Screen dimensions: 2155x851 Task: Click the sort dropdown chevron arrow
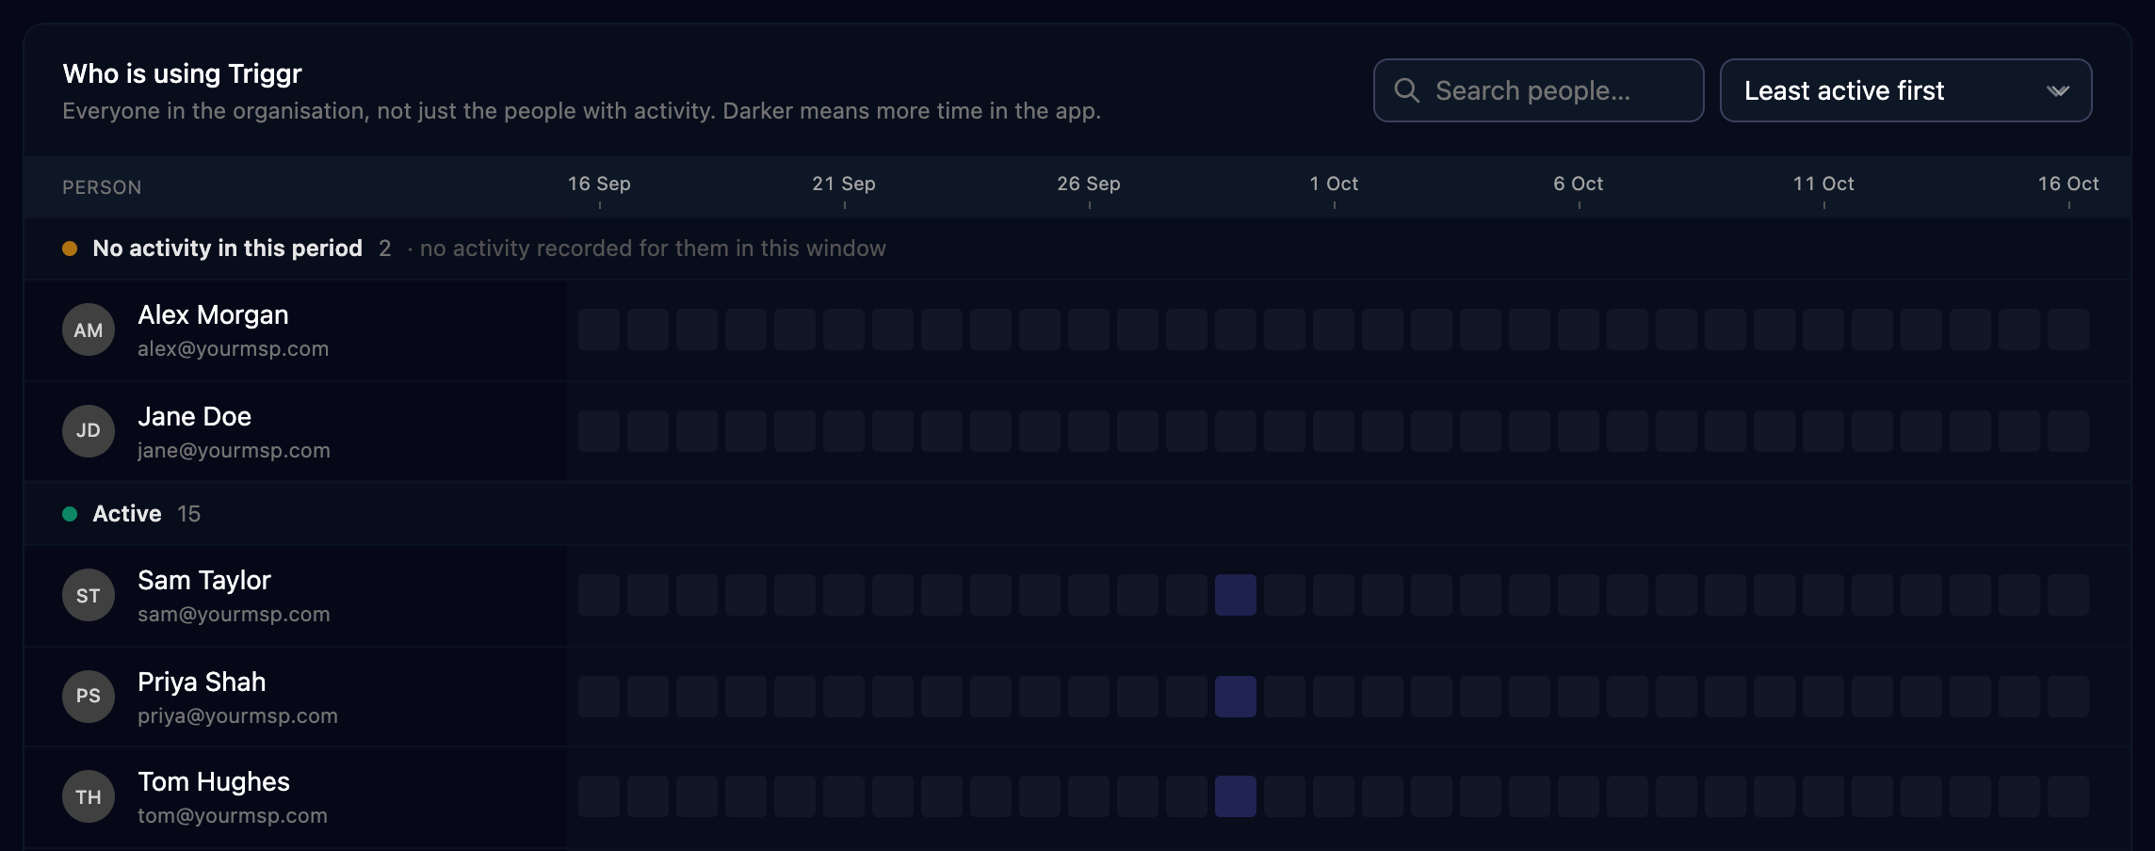click(x=2058, y=91)
